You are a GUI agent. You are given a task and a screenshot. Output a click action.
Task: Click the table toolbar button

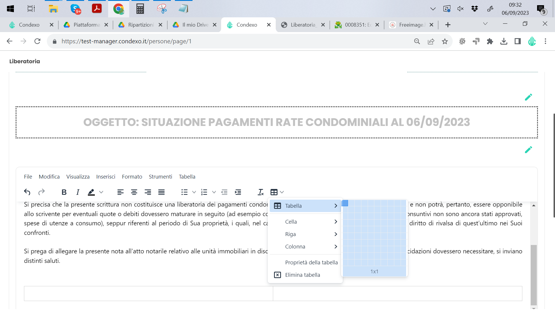point(274,192)
